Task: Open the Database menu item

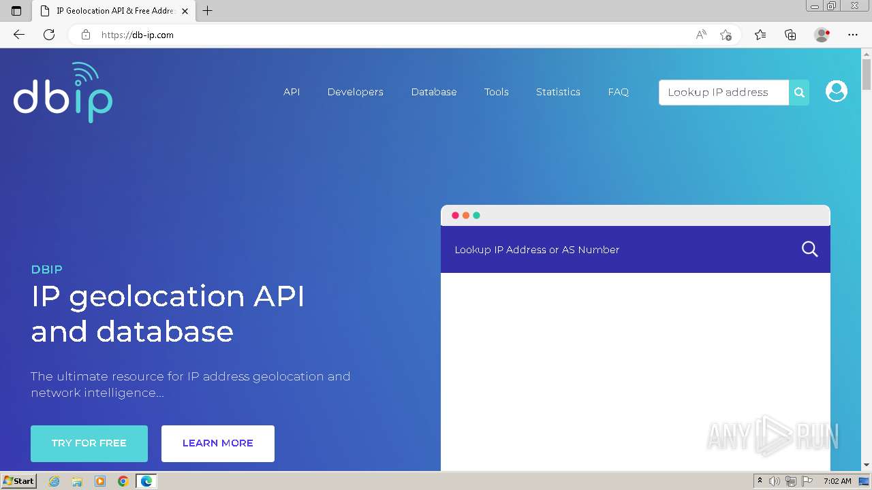Action: tap(433, 92)
